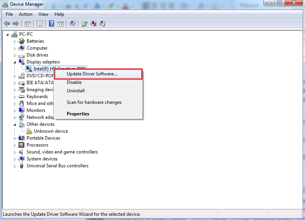Viewport: 305px width, 220px height.
Task: Expand the Universal Serial Bus controllers node
Action: 15,166
